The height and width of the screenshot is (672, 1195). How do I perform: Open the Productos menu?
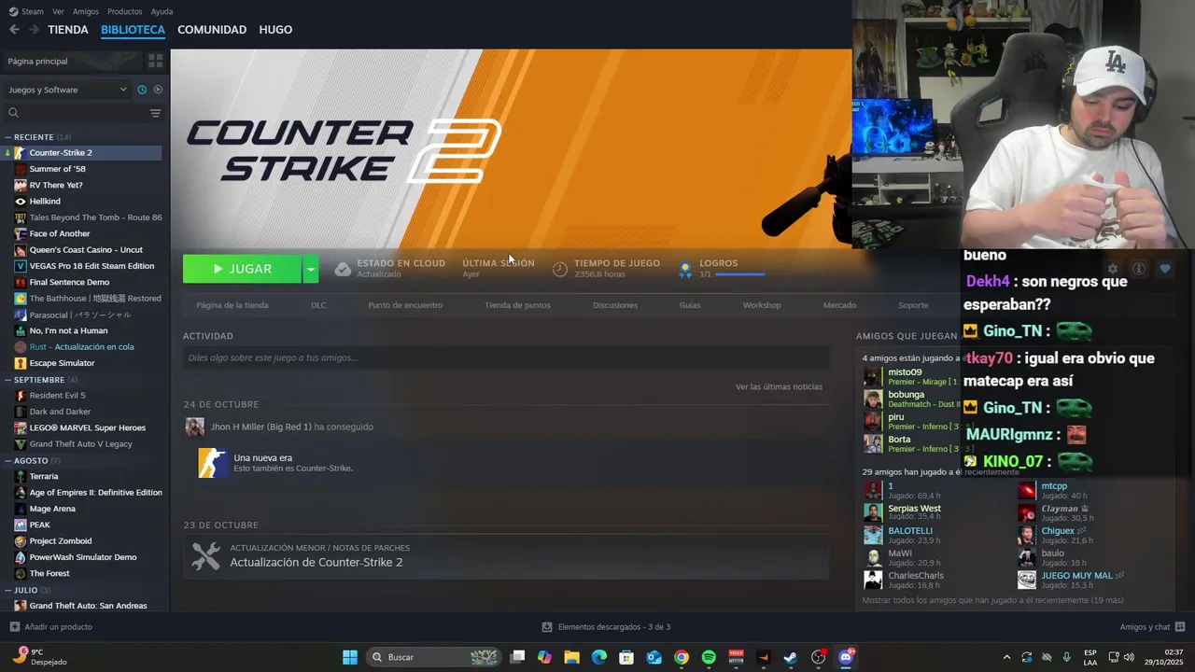(125, 11)
